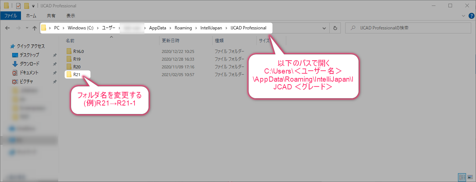The image size is (476, 182).
Task: Expand the chevron after PC in breadcrumb
Action: pyautogui.click(x=64, y=28)
